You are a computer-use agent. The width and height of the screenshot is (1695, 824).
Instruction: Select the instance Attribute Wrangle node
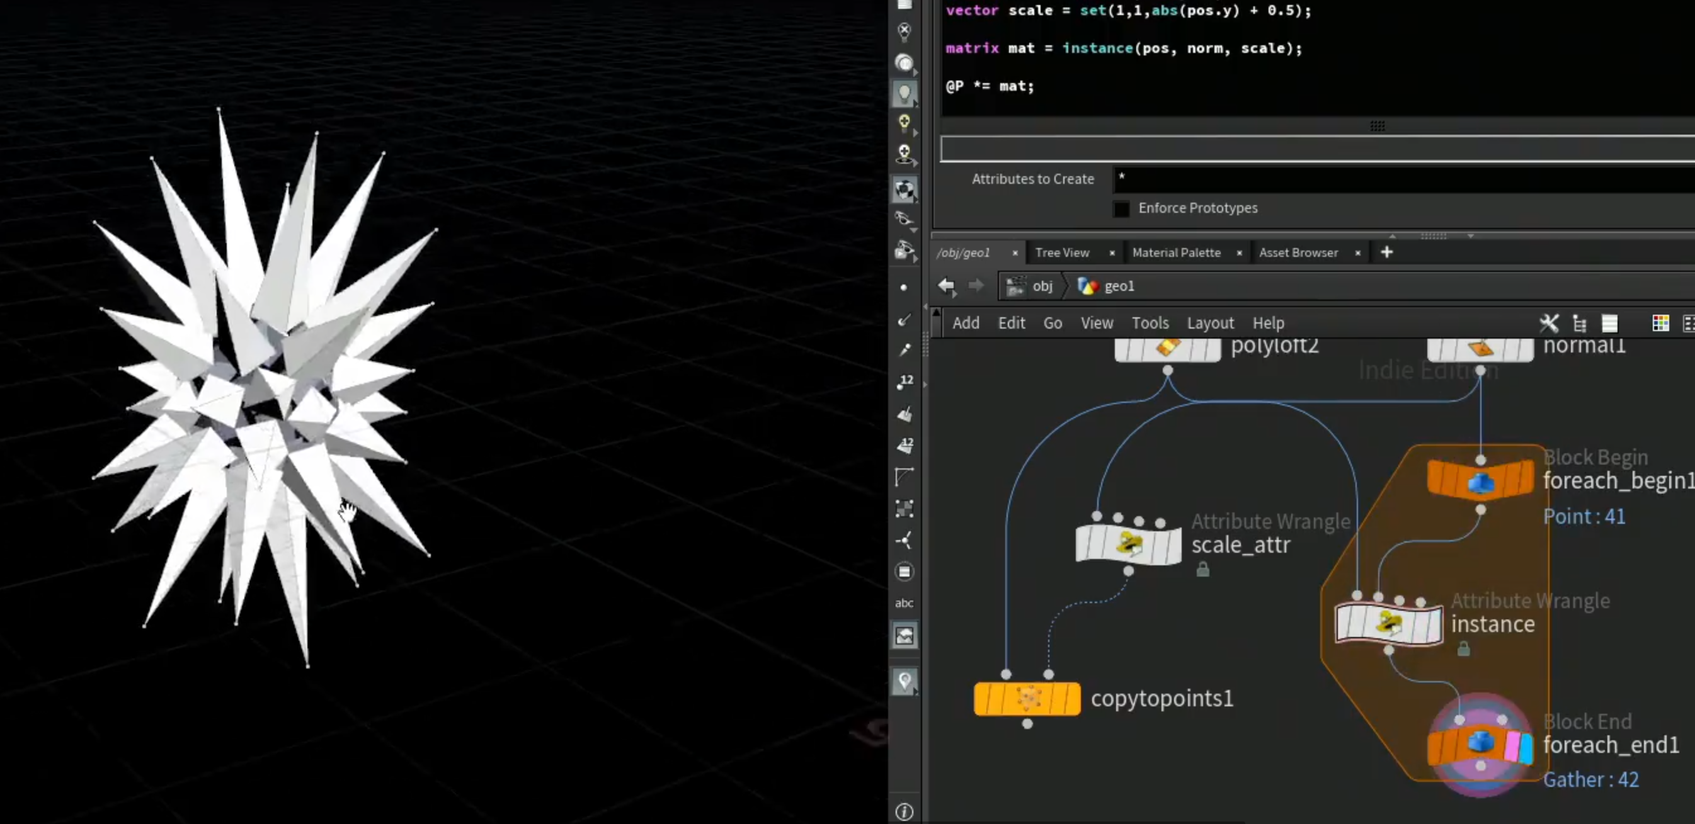[x=1388, y=623]
